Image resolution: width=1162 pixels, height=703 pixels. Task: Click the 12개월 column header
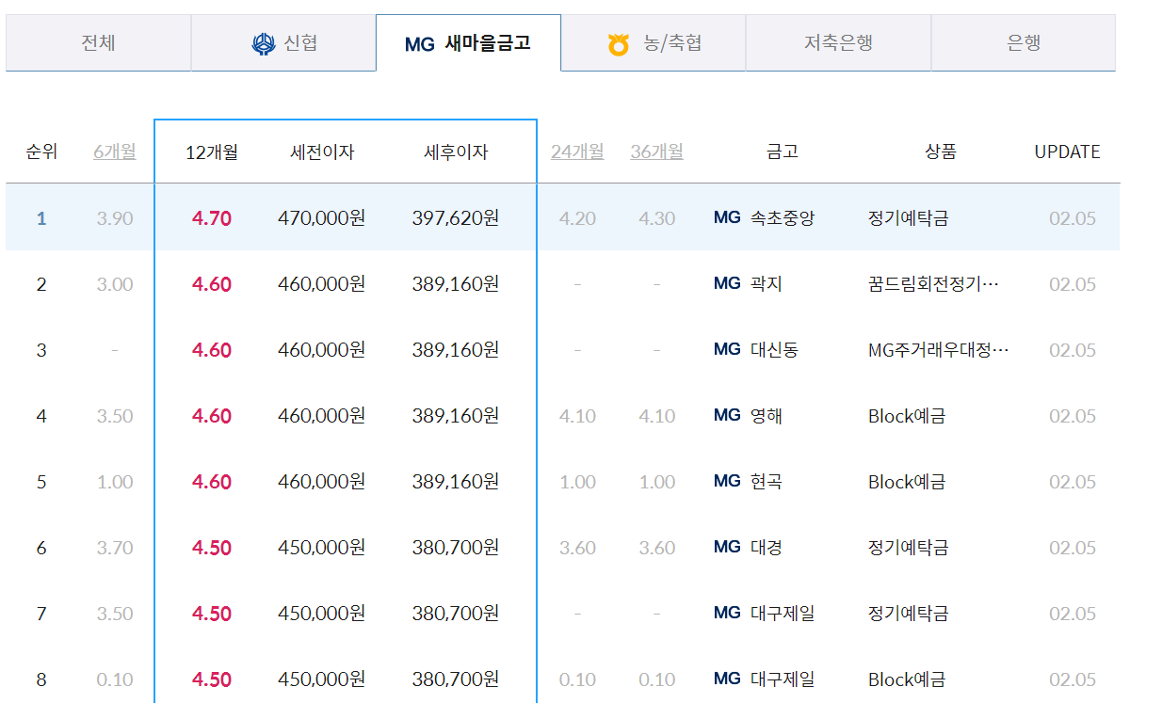(212, 152)
